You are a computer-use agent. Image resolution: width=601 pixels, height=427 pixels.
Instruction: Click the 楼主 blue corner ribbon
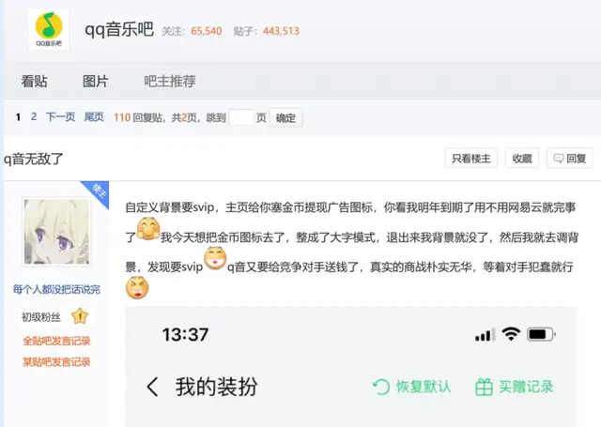99,191
